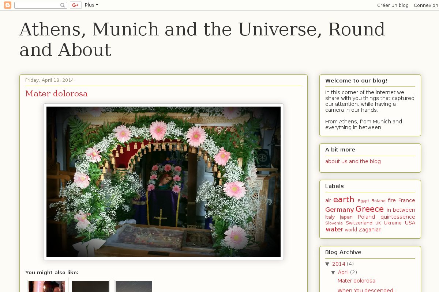Open the flower-arch epitaph photo

164,182
